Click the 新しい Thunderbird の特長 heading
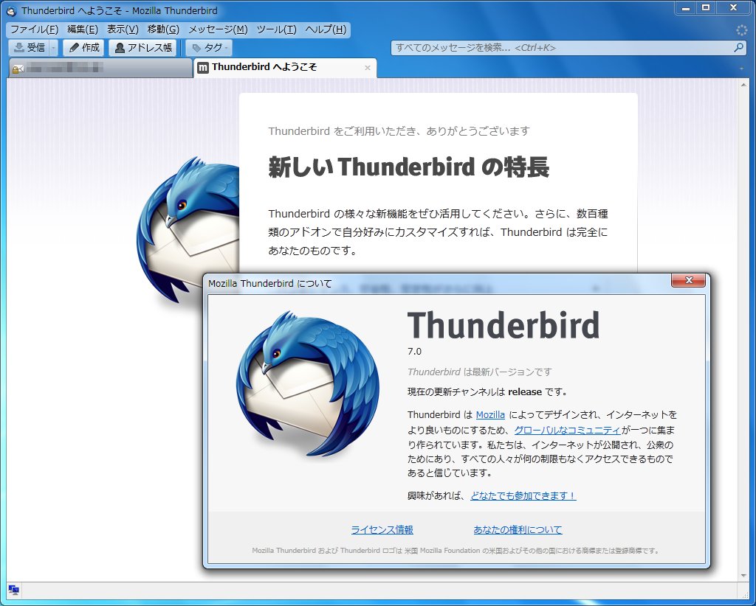 click(x=409, y=167)
